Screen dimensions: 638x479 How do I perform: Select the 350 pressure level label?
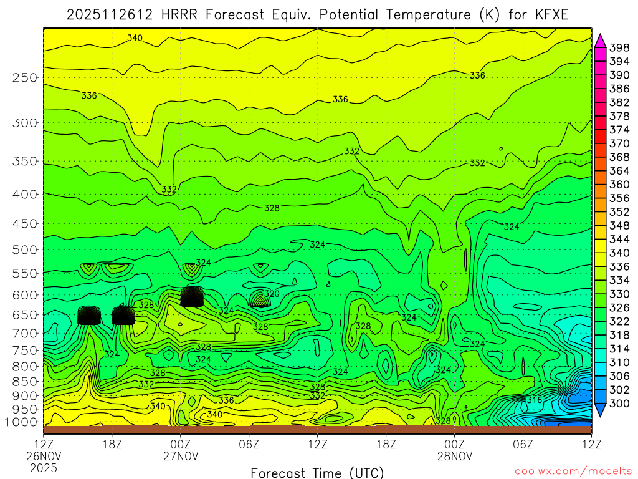coord(25,162)
